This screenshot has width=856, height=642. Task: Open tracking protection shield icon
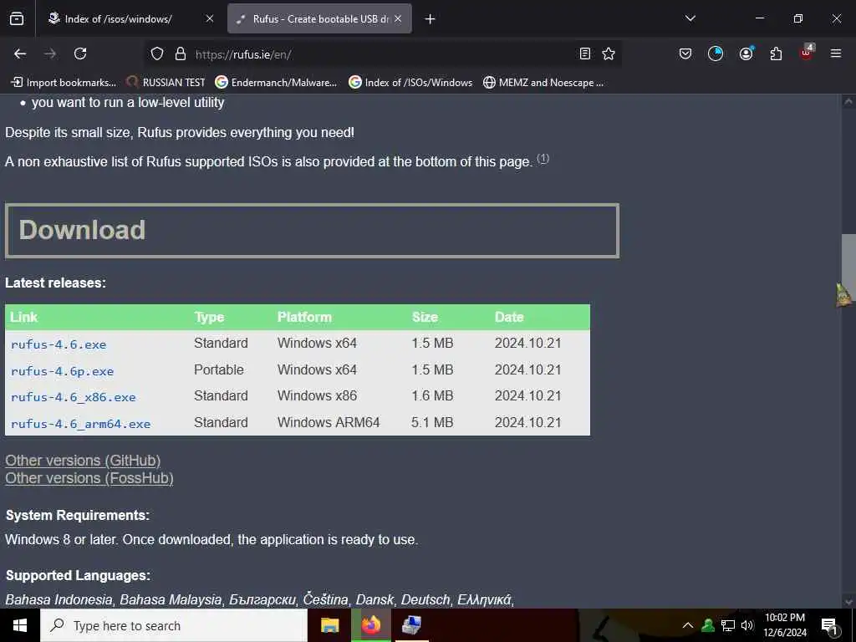pos(157,53)
